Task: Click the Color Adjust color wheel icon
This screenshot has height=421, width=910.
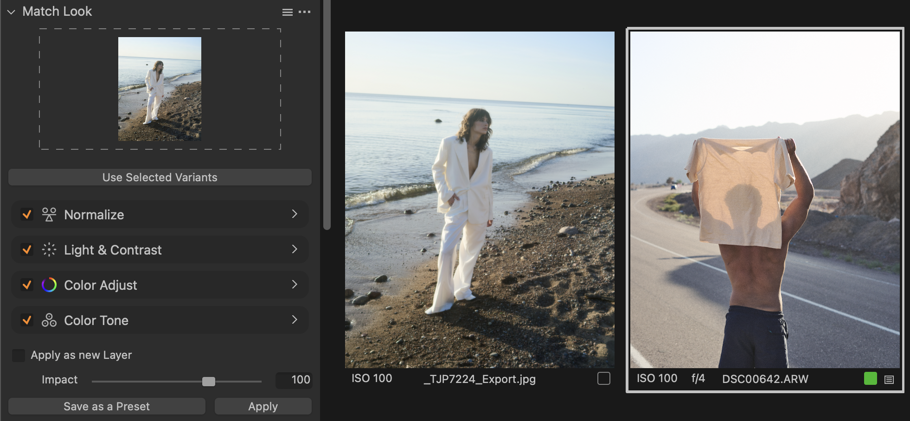Action: [49, 285]
